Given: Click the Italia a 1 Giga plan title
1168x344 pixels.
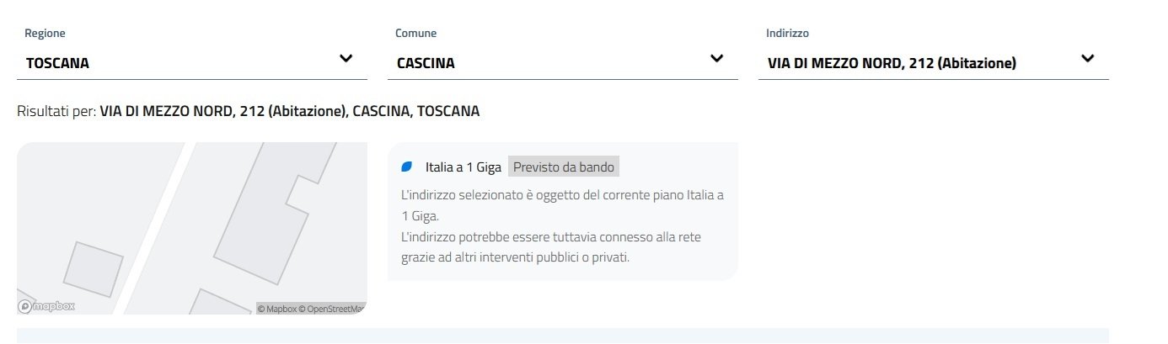Looking at the screenshot, I should [x=463, y=167].
